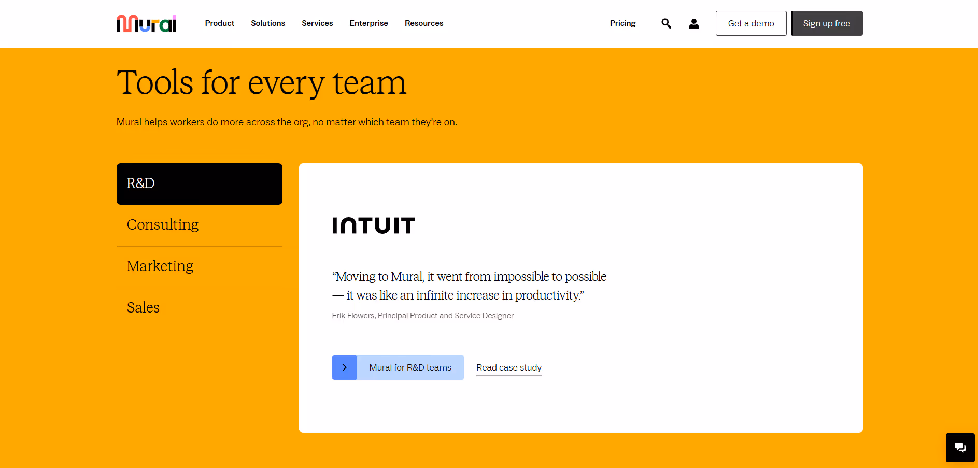
Task: Switch to the Sales tab
Action: pos(200,308)
